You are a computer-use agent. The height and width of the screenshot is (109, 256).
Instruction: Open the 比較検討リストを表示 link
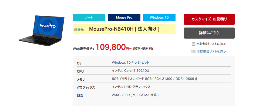click(211, 51)
